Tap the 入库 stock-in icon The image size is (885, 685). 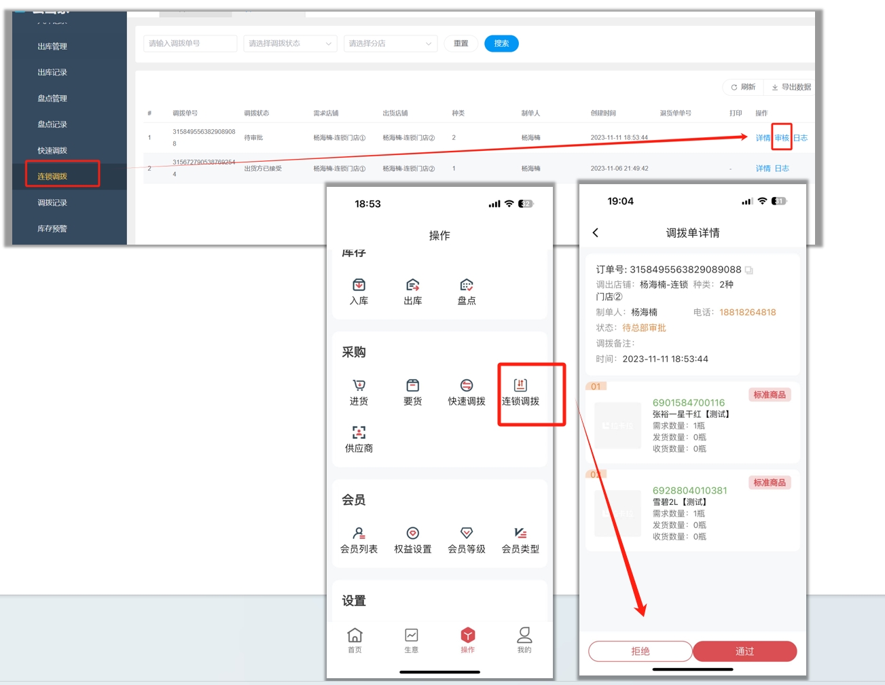pyautogui.click(x=359, y=285)
